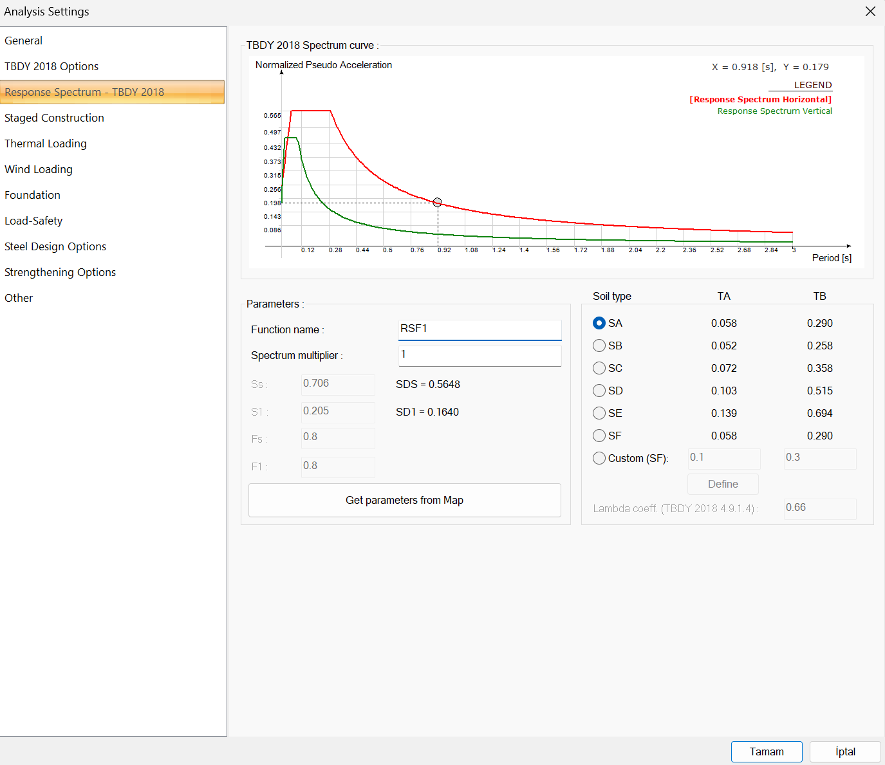Focus the Spectrum multiplier input field
The image size is (885, 765).
point(480,355)
